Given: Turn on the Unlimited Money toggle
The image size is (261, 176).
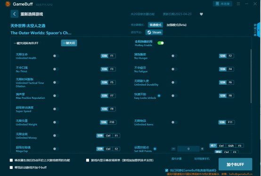Looking at the screenshot, I should 56,136.
